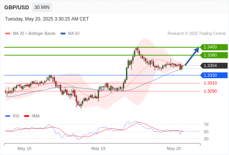Click the 1.3354 current price tag
The height and width of the screenshot is (155, 229).
click(214, 65)
